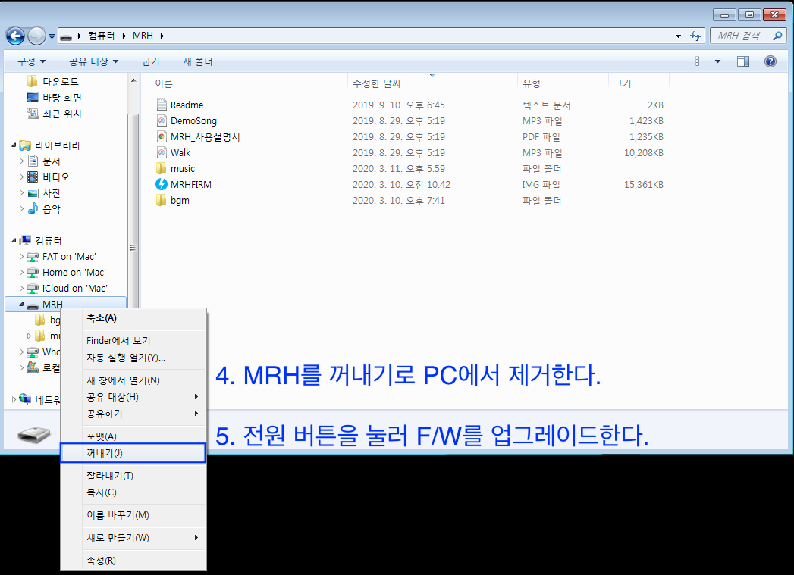This screenshot has width=794, height=575.
Task: Click the refresh button beside address bar
Action: tap(695, 36)
